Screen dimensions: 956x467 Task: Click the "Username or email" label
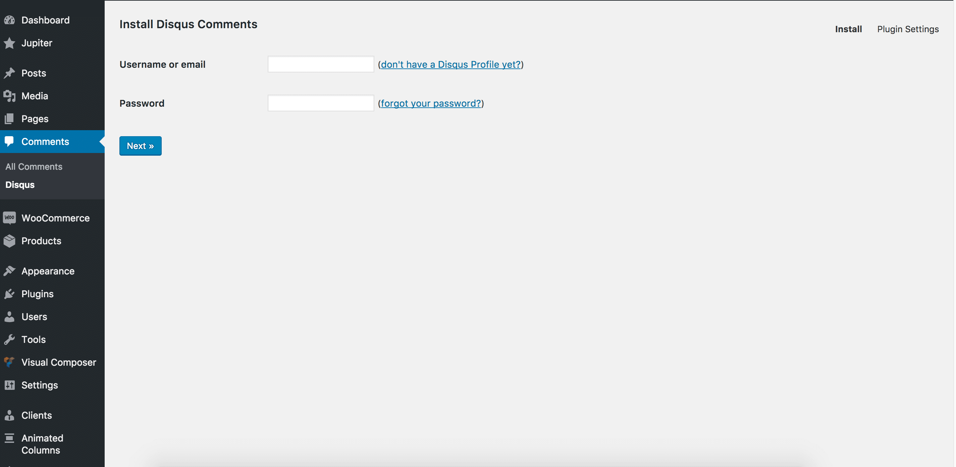(162, 65)
